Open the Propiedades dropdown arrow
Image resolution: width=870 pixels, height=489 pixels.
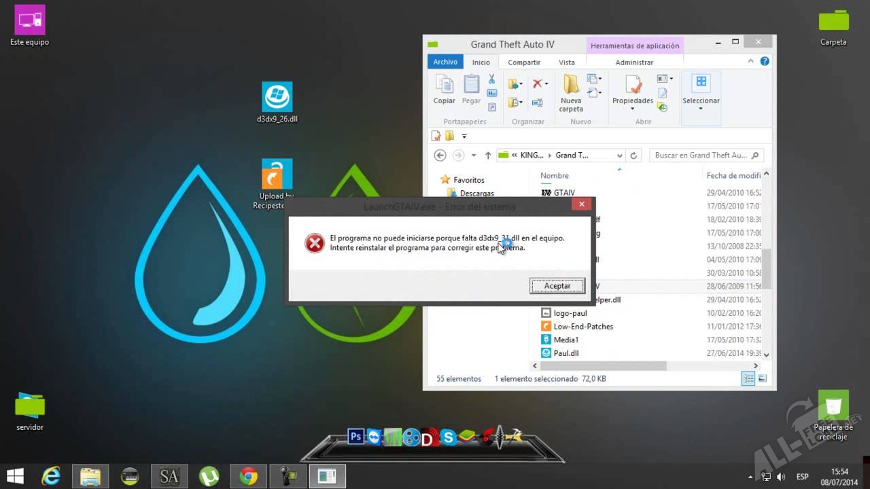point(632,109)
